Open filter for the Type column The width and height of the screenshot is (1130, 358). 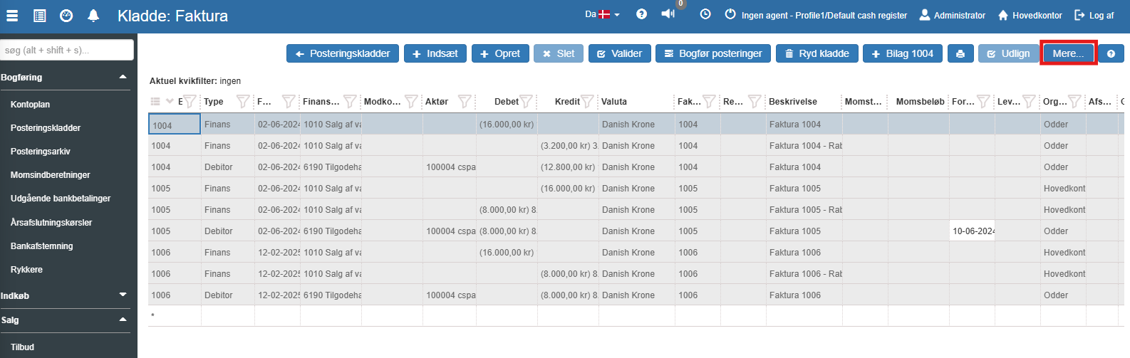coord(242,102)
